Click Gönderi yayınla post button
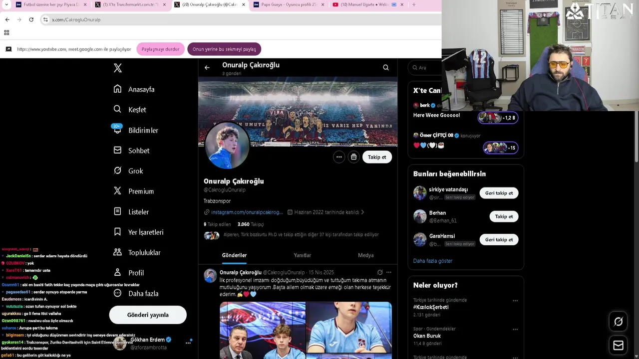This screenshot has height=359, width=639. pyautogui.click(x=148, y=315)
